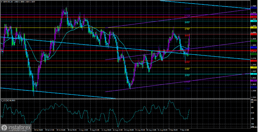Image resolution: width=258 pixels, height=132 pixels.
Task: Click the instaforex gear logo
Action: click(4, 128)
